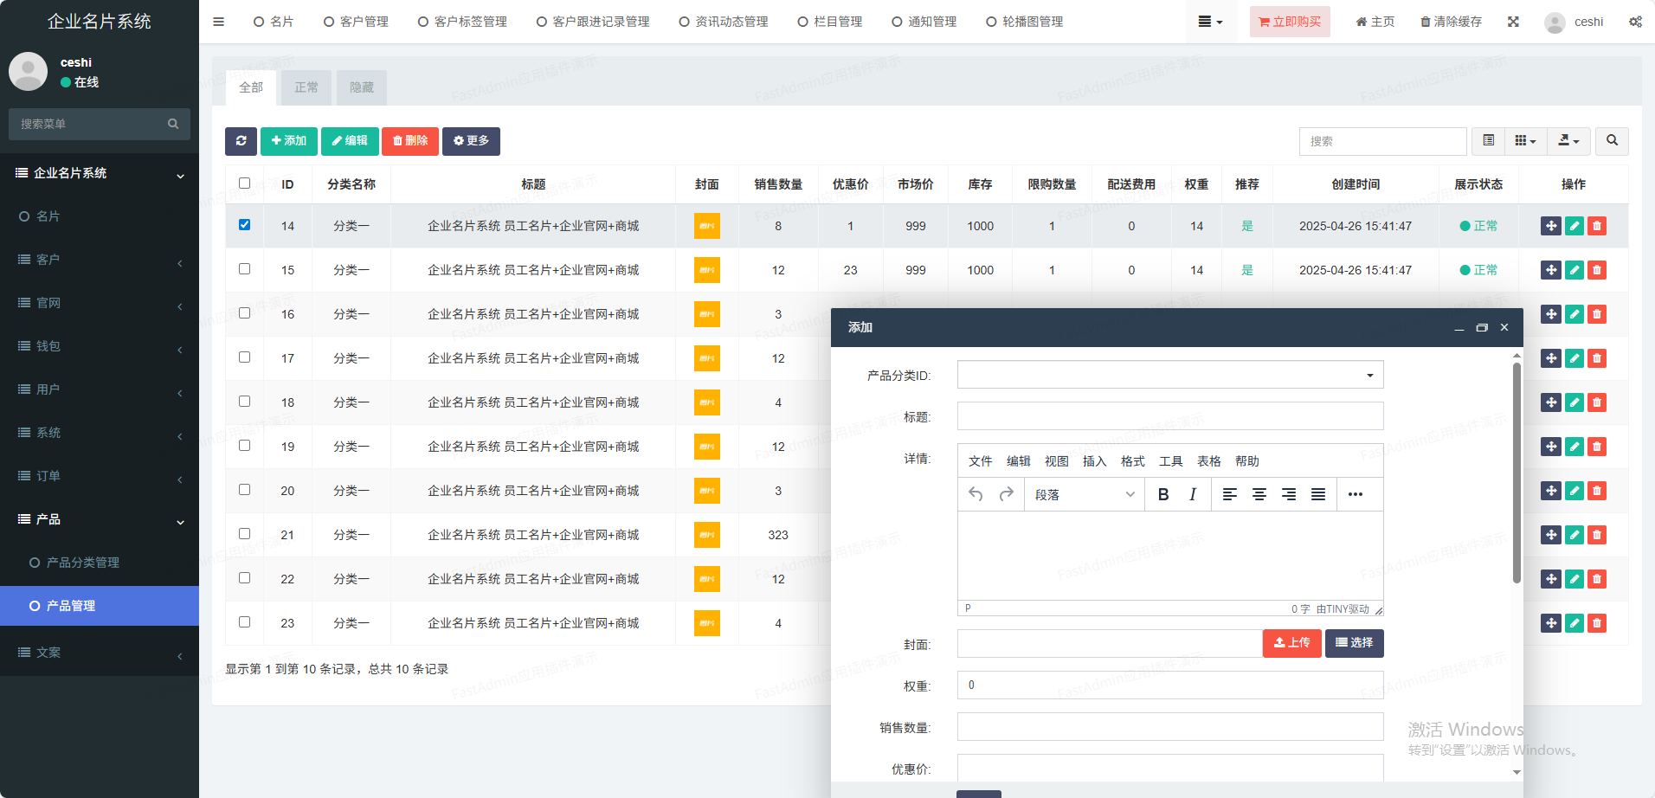Uncheck the checkbox for row ID 14
Screen dimensions: 1655x798
tap(244, 225)
